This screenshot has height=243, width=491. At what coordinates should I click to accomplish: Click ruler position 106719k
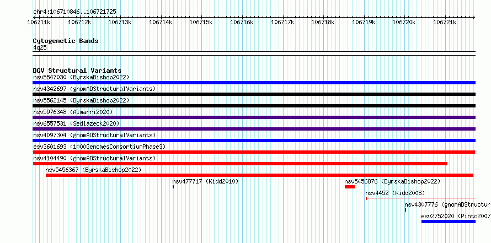point(364,22)
